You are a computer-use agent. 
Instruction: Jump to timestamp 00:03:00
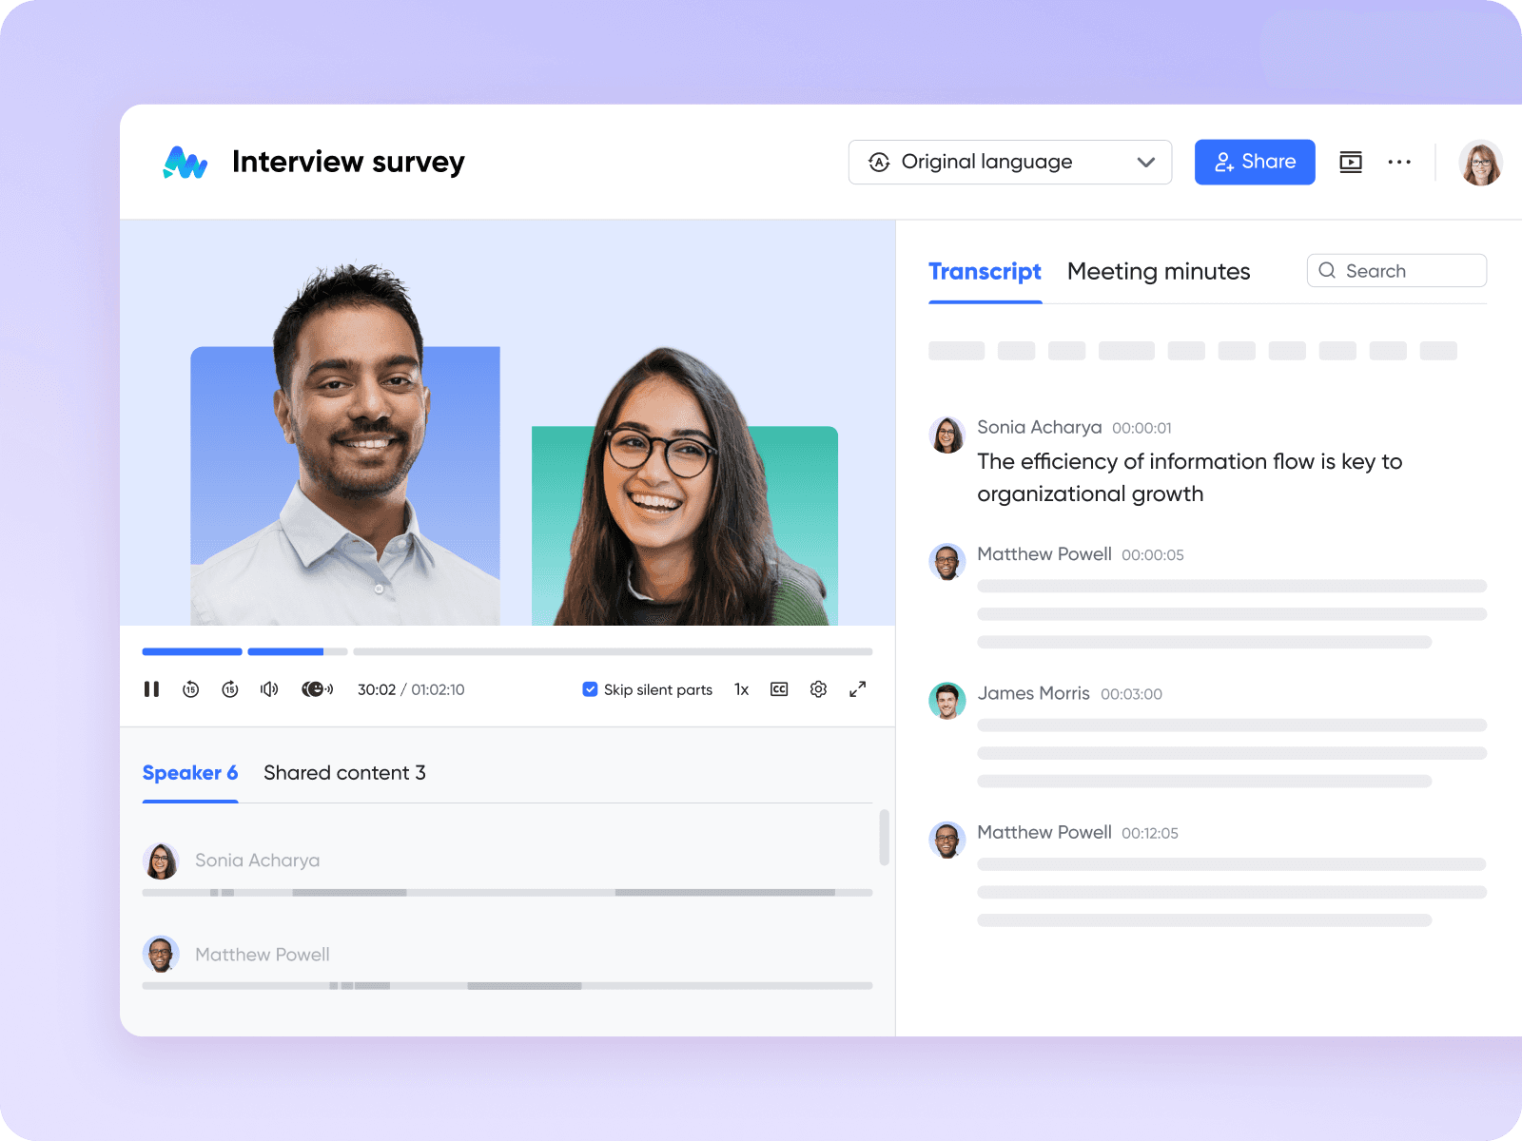(x=1131, y=694)
